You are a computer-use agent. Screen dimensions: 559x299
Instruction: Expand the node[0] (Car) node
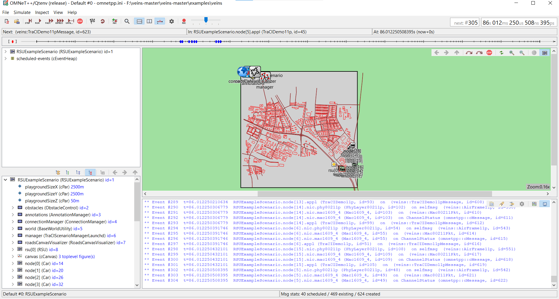coord(13,263)
